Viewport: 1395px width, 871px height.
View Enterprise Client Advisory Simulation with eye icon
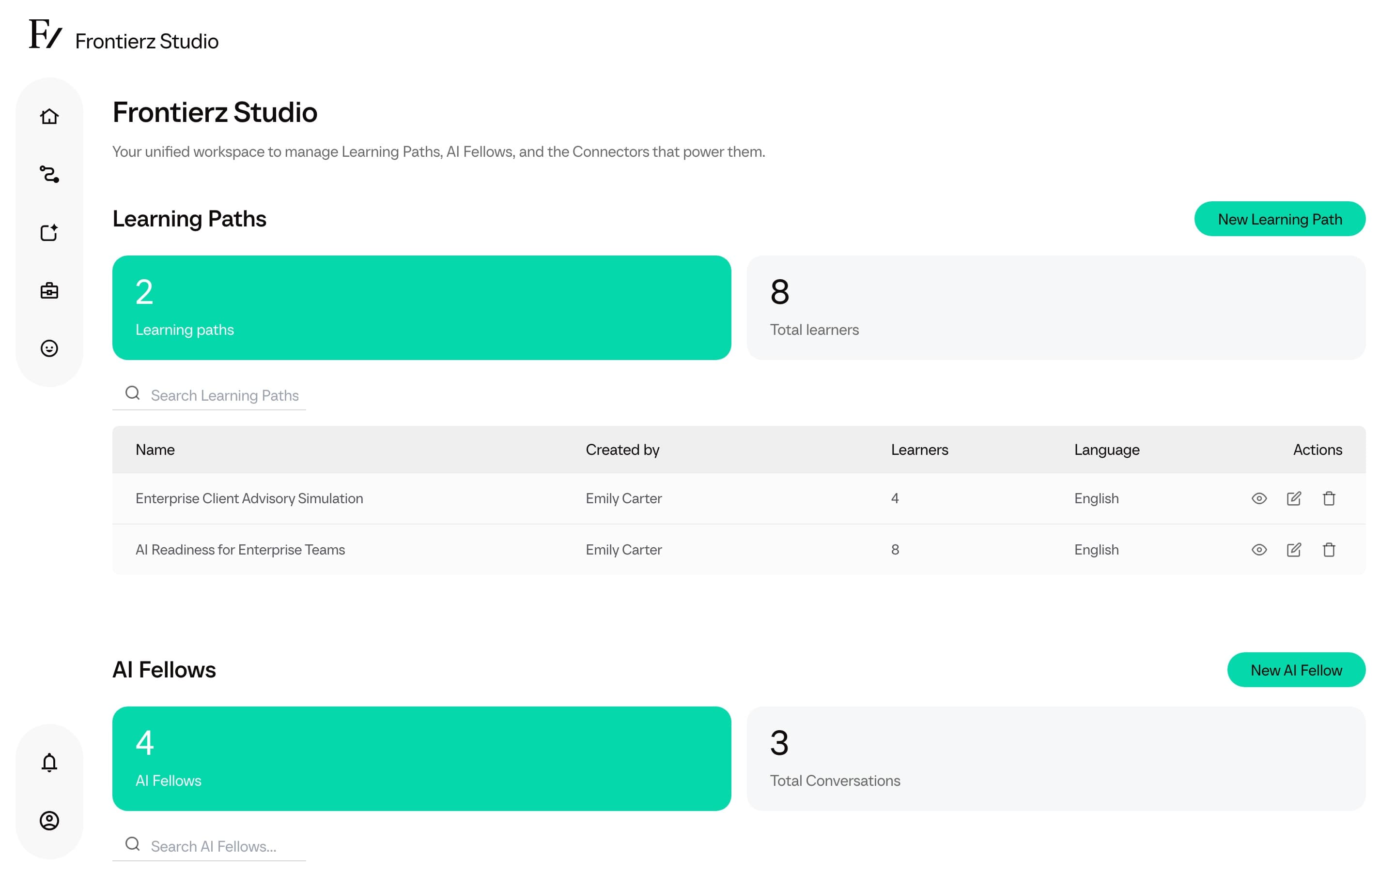point(1259,498)
